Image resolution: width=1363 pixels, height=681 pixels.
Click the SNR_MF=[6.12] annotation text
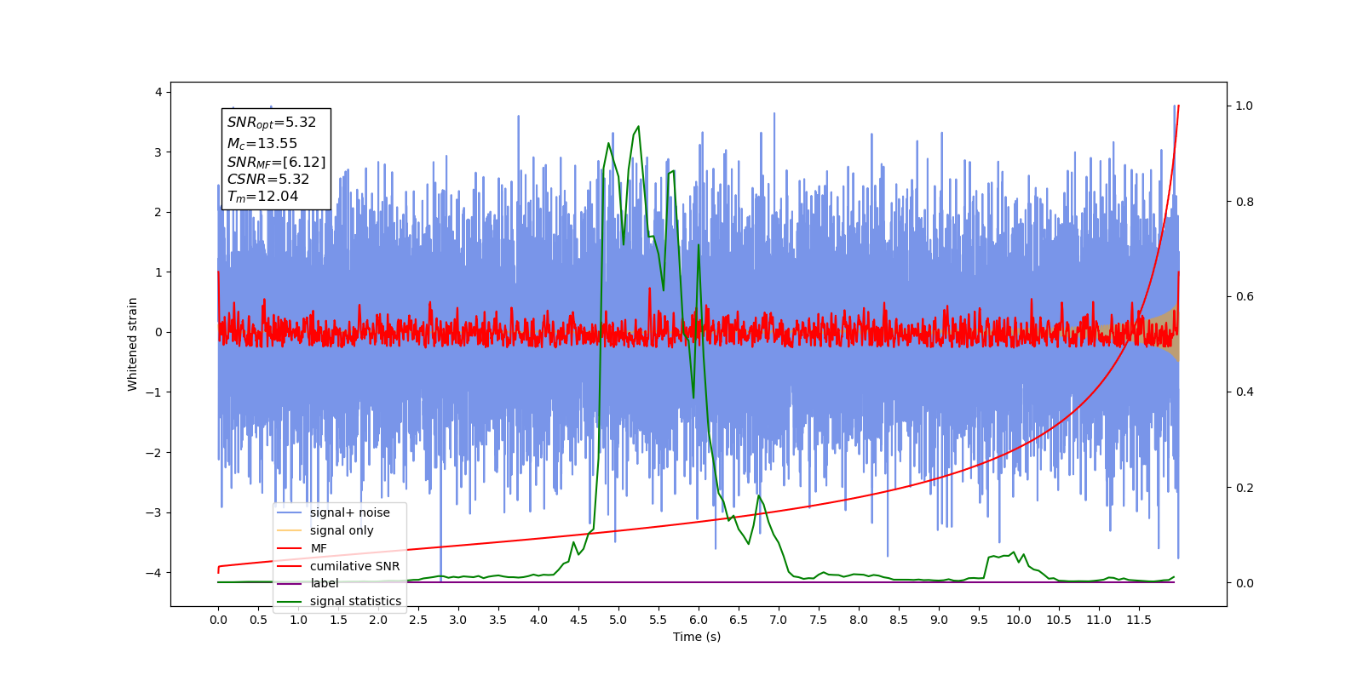pyautogui.click(x=276, y=162)
